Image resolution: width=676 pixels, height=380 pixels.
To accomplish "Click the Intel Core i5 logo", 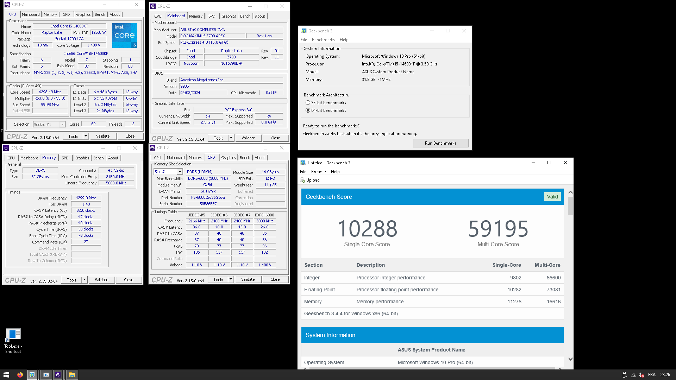I will [x=125, y=36].
